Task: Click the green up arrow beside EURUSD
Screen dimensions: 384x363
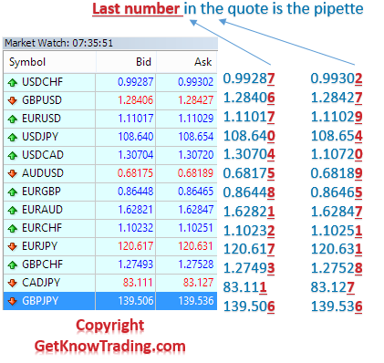Action: [x=13, y=119]
